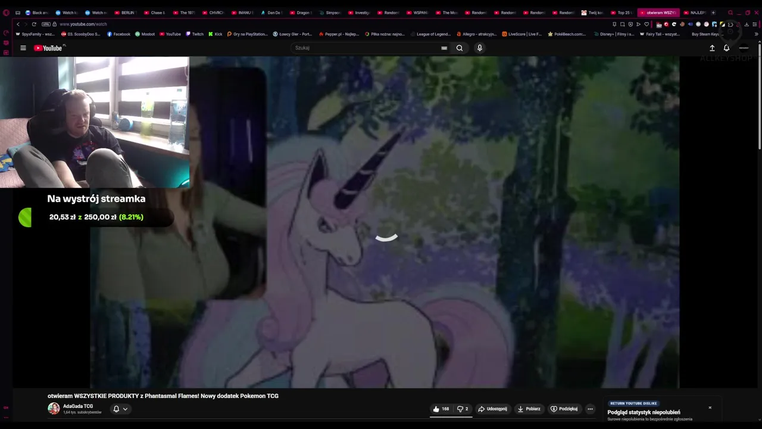Open the PokéBeach.com bookmark
The height and width of the screenshot is (429, 762).
click(x=567, y=34)
